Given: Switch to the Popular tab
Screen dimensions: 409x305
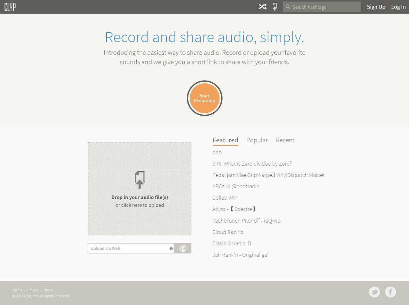Looking at the screenshot, I should (257, 140).
